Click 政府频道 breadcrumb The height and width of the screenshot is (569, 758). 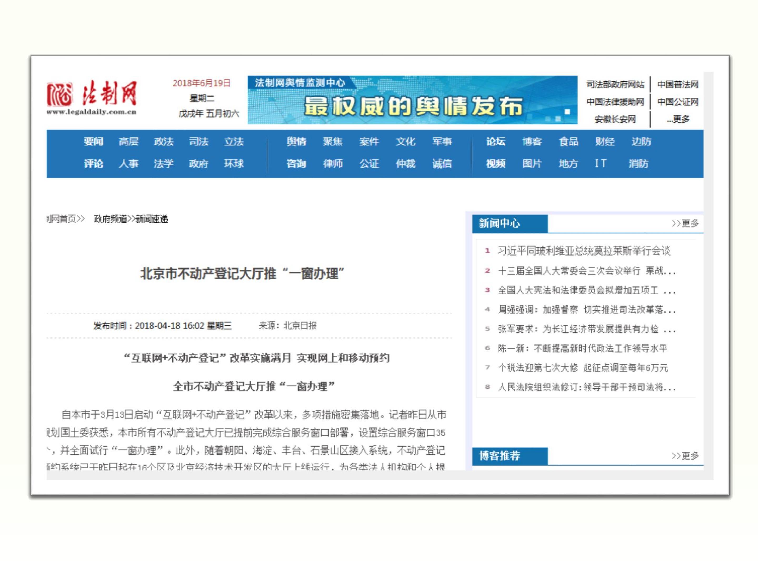click(110, 219)
